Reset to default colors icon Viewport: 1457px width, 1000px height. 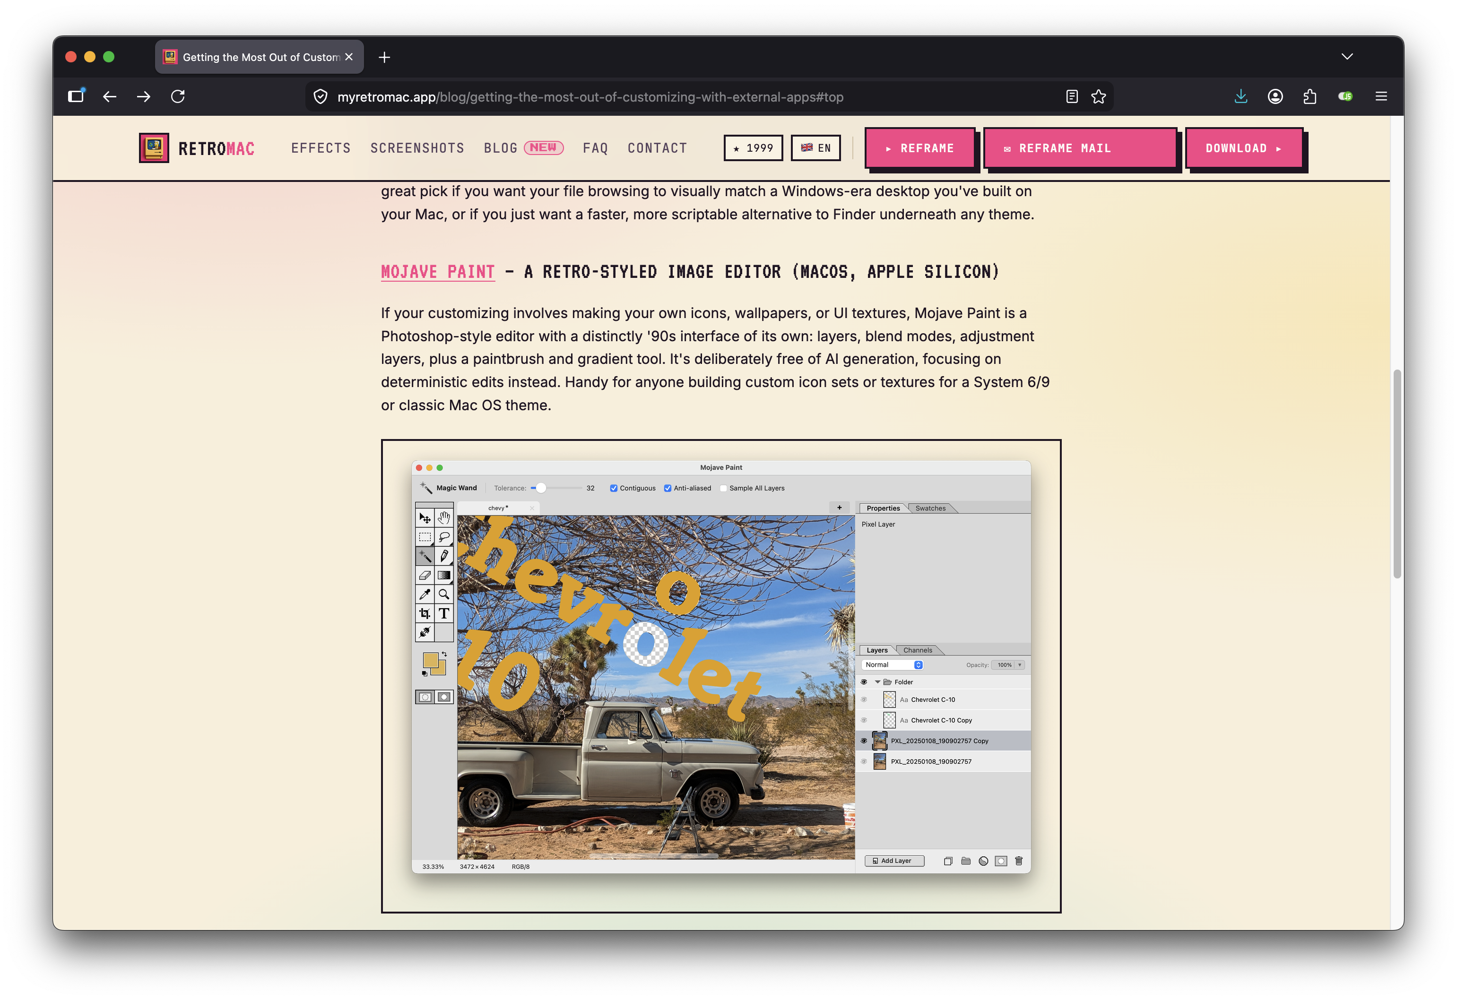[425, 673]
